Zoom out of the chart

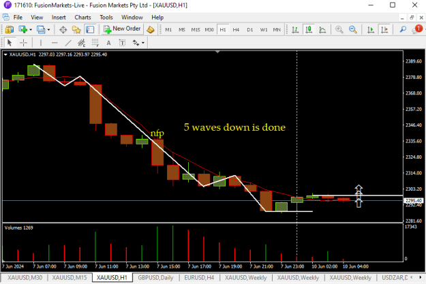pos(352,29)
